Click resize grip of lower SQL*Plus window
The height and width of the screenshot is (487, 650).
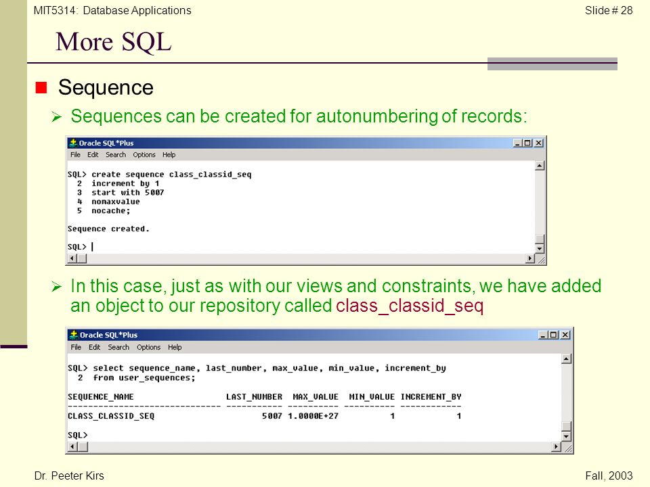(567, 448)
